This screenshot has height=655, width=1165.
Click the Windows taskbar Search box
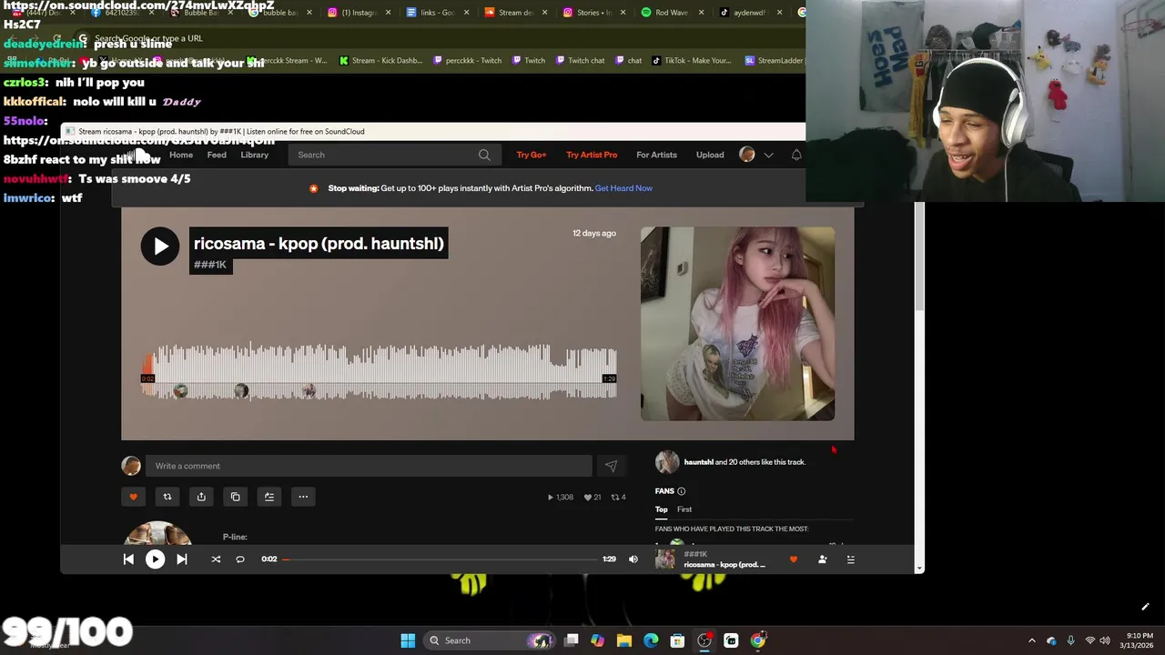click(x=491, y=640)
